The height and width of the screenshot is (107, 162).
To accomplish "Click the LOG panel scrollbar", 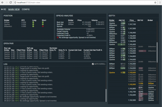I will point(106,95).
